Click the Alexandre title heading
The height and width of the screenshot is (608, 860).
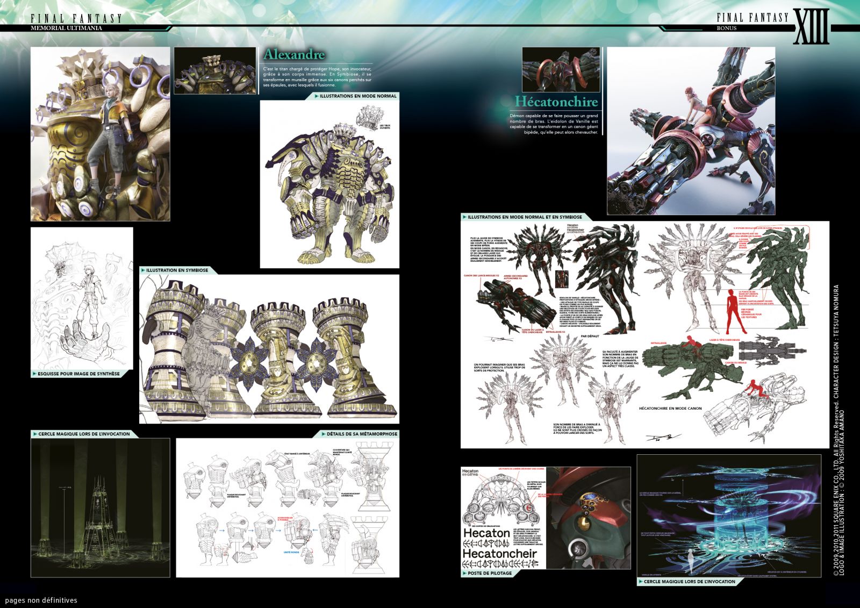[x=294, y=54]
